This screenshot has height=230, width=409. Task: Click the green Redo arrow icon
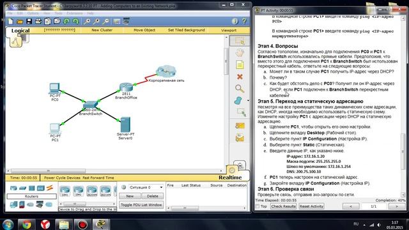click(x=75, y=21)
